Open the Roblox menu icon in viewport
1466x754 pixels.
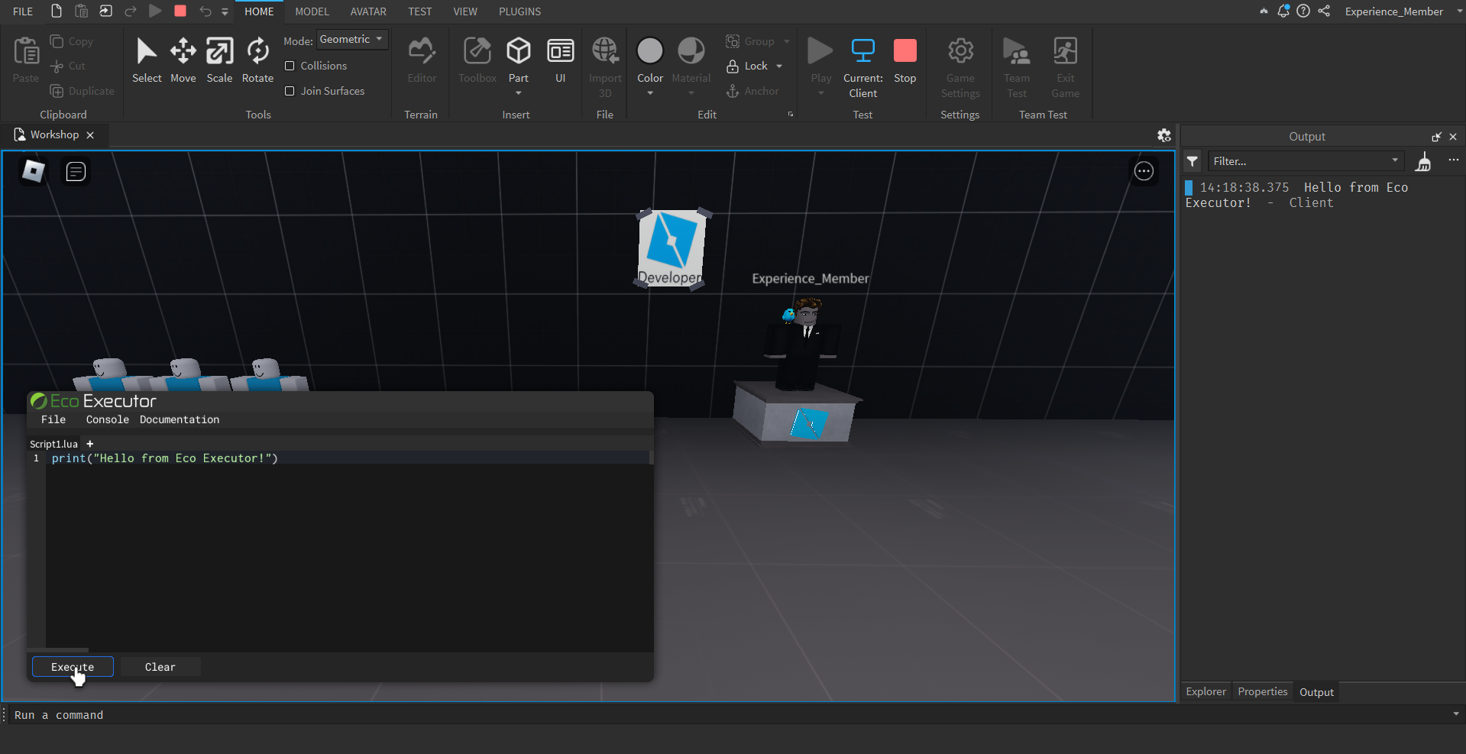click(x=33, y=171)
